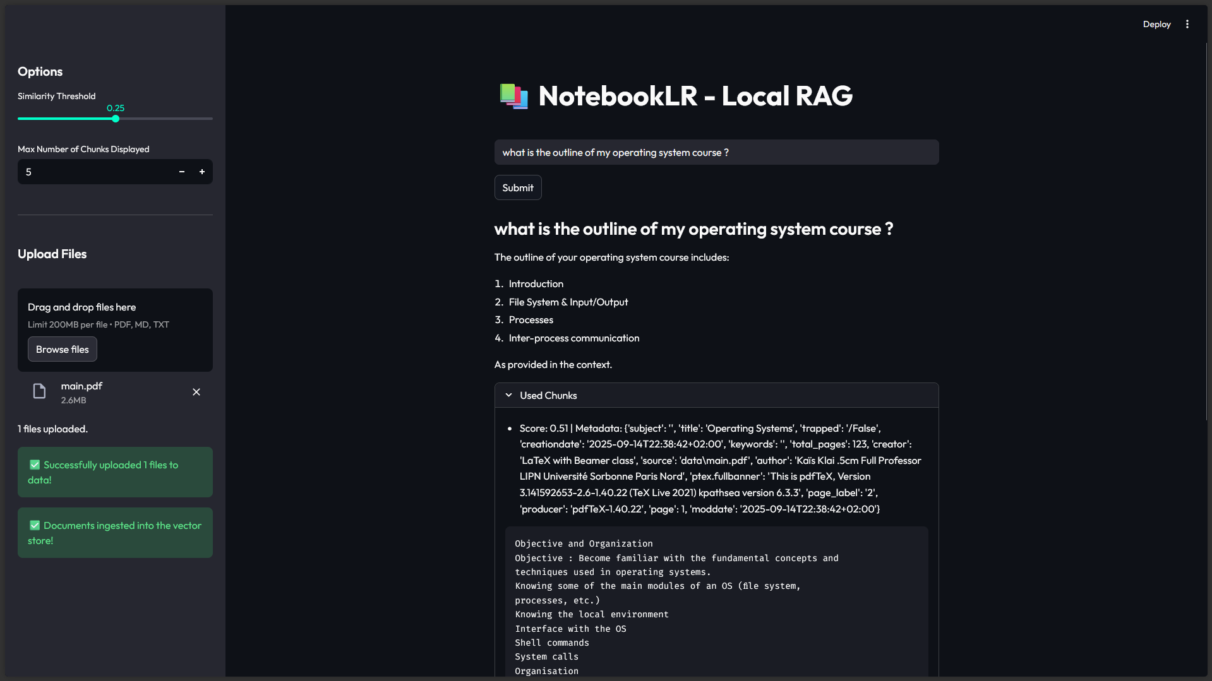Click the Used Chunks chevron arrow
This screenshot has width=1212, height=681.
pyautogui.click(x=508, y=394)
